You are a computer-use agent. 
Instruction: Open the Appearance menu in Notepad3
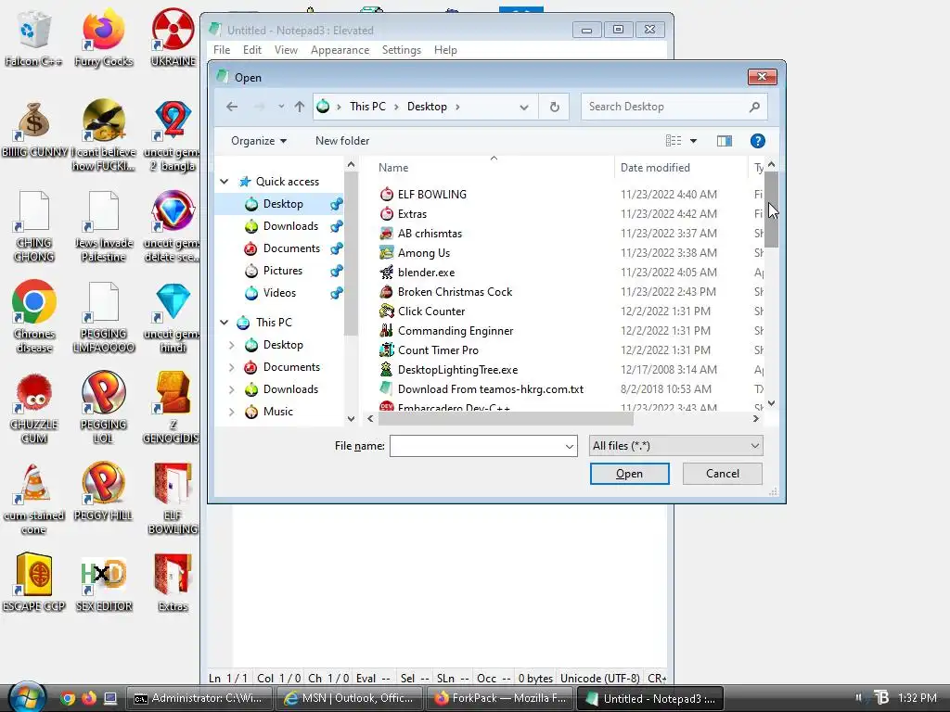pyautogui.click(x=340, y=50)
